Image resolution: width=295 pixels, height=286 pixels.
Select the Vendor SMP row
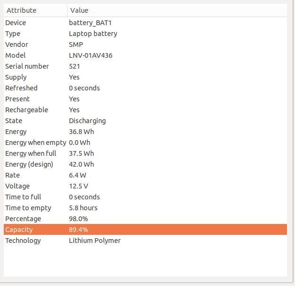145,45
